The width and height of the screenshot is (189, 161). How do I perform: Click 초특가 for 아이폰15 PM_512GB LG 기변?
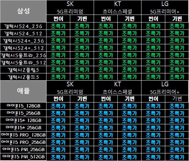[x=177, y=157]
